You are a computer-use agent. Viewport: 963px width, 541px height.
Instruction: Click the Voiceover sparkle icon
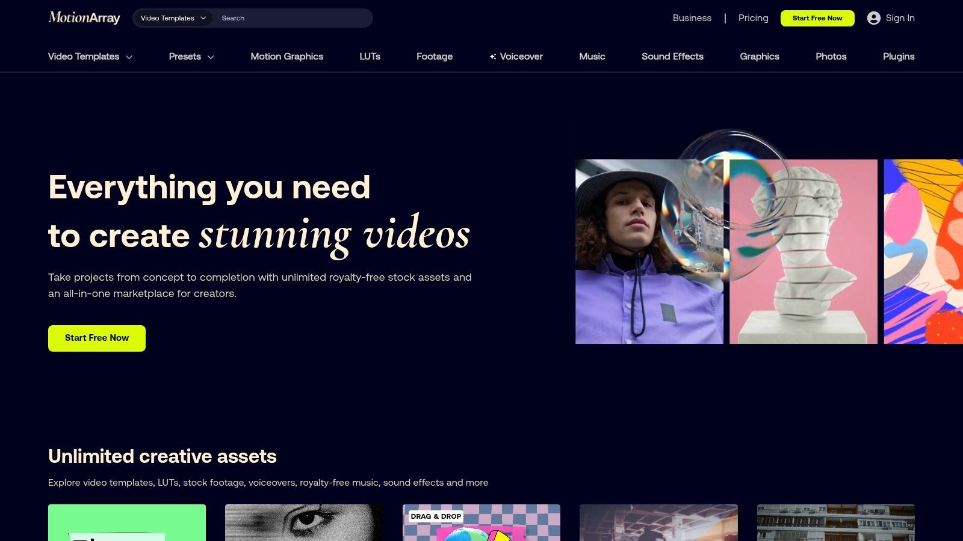click(492, 57)
